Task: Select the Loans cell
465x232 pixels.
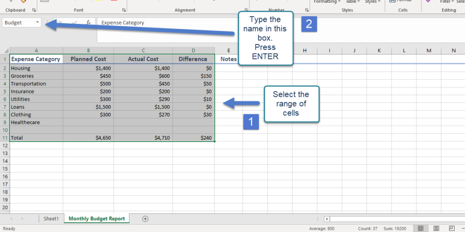Action: click(x=36, y=107)
